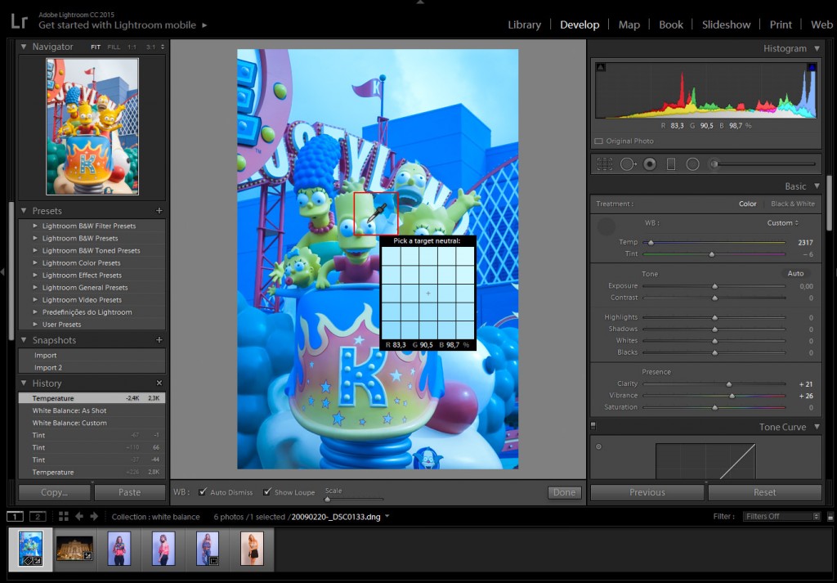
Task: Click the Reset button
Action: (764, 492)
